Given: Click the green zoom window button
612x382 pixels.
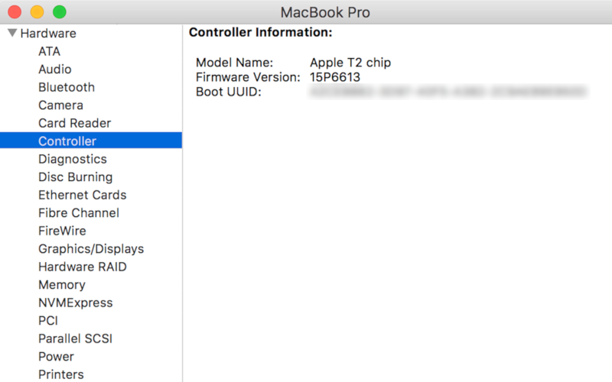Looking at the screenshot, I should click(x=59, y=12).
